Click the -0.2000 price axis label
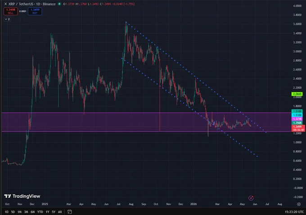This screenshot has height=215, width=306. pos(297,197)
